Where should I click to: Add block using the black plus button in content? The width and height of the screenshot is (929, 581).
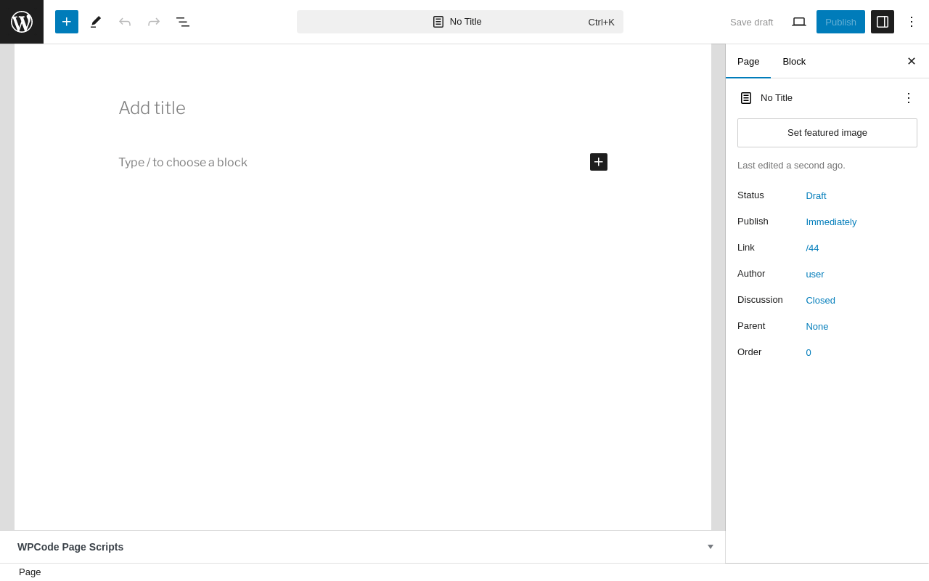599,162
